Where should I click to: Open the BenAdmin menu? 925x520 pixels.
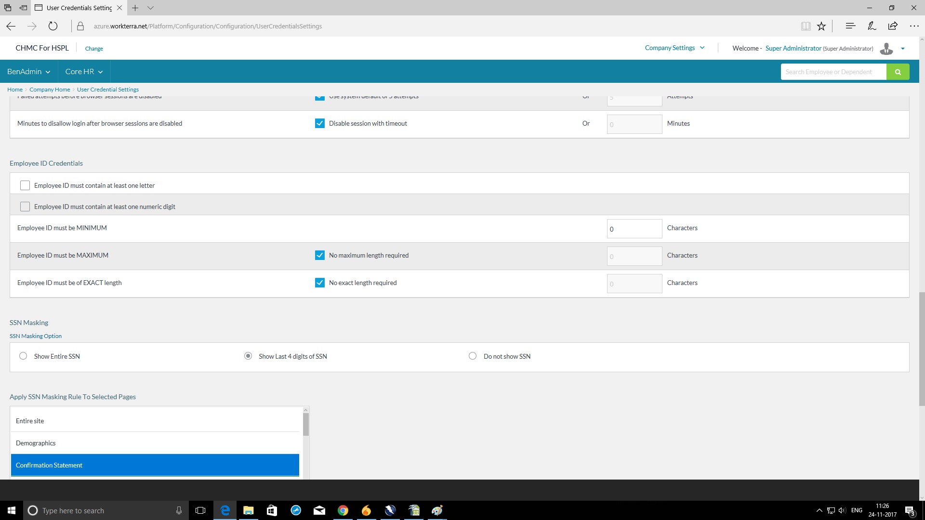pos(28,71)
